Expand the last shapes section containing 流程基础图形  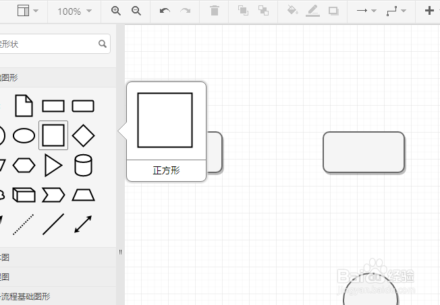[x=58, y=296]
